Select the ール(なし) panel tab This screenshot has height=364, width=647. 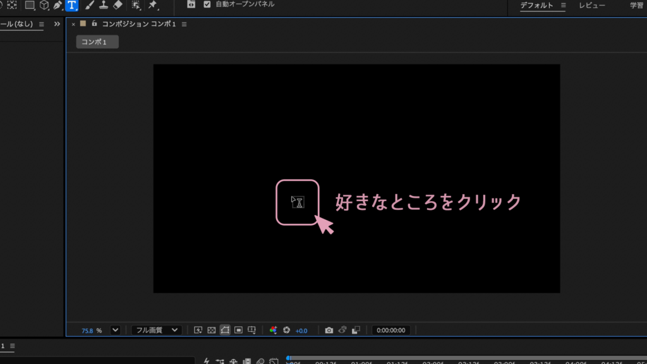coord(16,24)
